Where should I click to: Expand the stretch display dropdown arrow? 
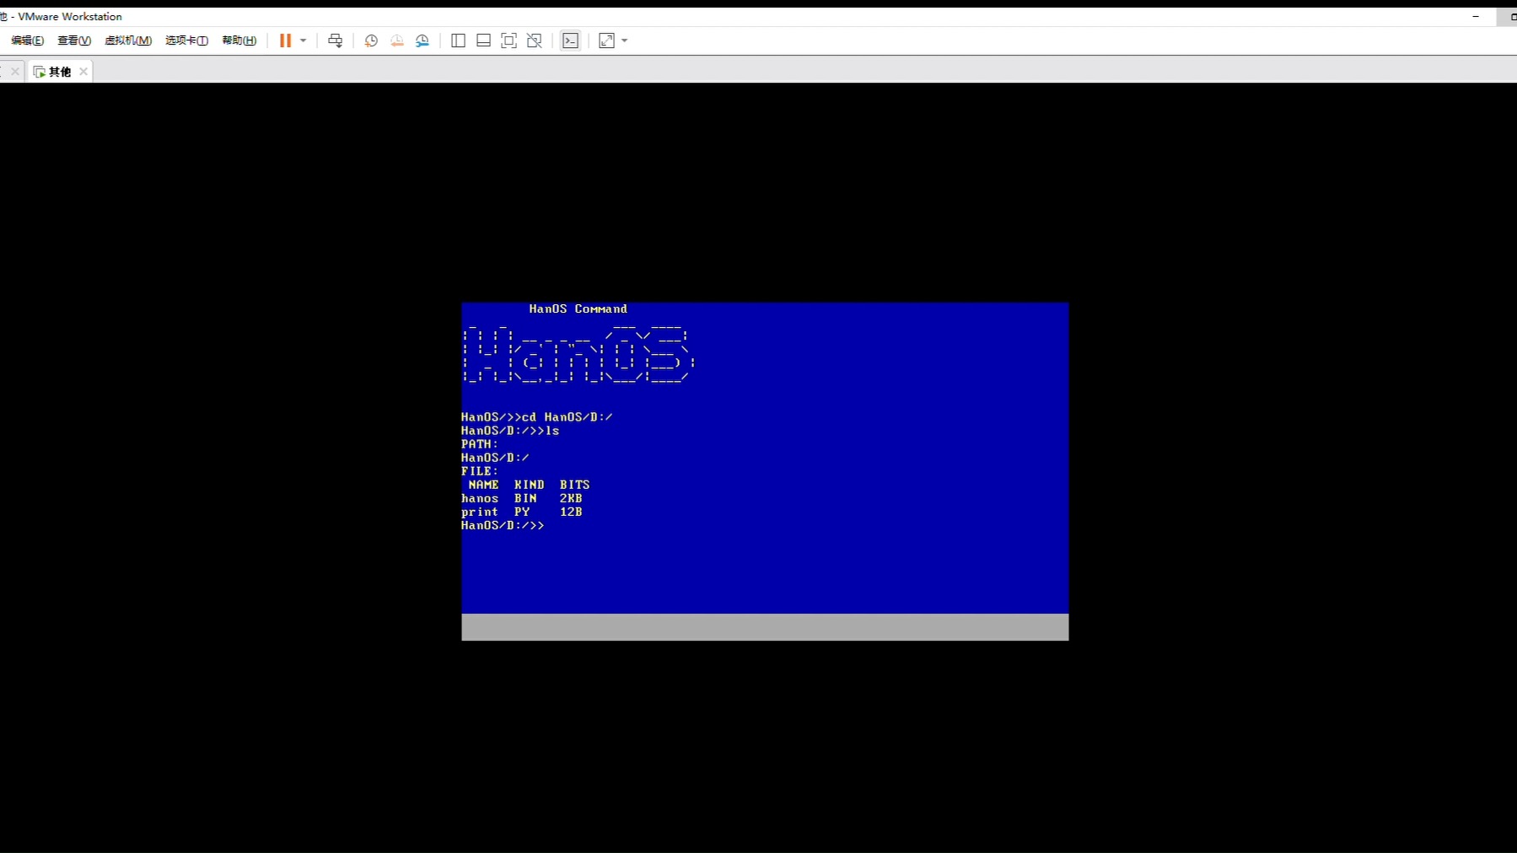pyautogui.click(x=625, y=40)
